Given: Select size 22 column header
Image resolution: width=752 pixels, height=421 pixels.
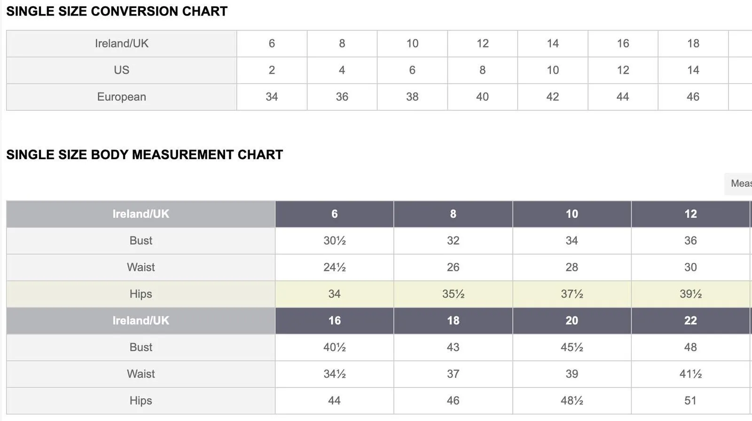Looking at the screenshot, I should click(690, 321).
